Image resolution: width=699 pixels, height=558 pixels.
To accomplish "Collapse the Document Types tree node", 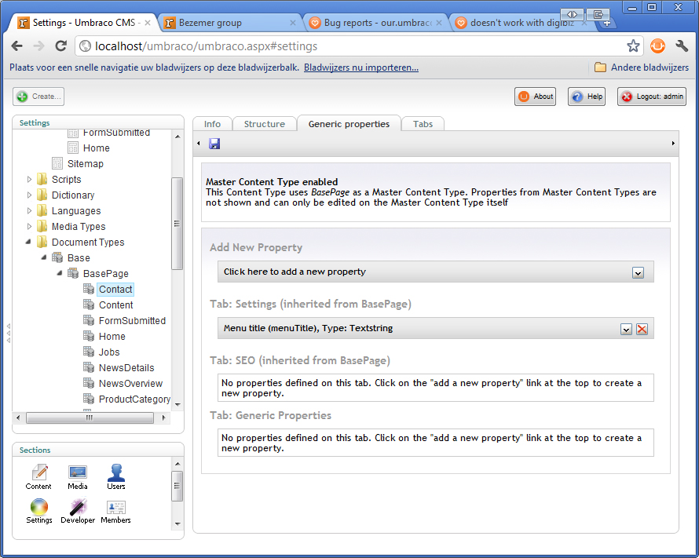I will [x=30, y=243].
